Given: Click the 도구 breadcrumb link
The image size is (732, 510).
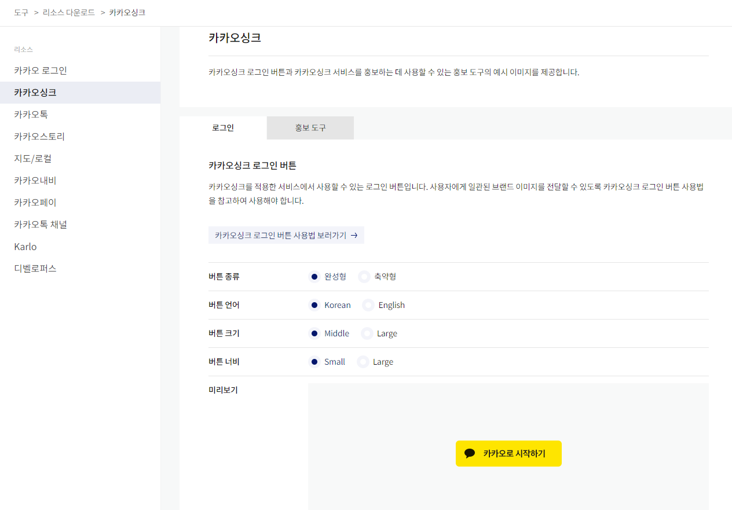Looking at the screenshot, I should pos(21,12).
